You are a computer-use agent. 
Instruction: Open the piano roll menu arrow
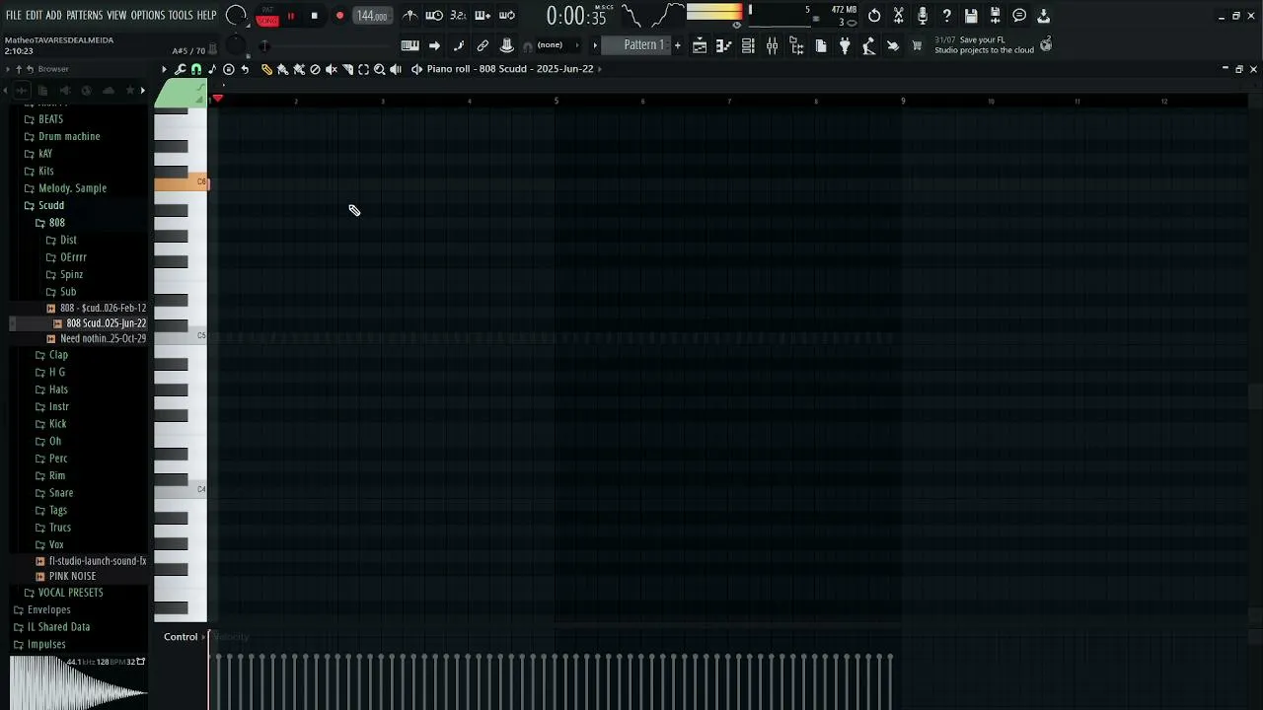164,69
